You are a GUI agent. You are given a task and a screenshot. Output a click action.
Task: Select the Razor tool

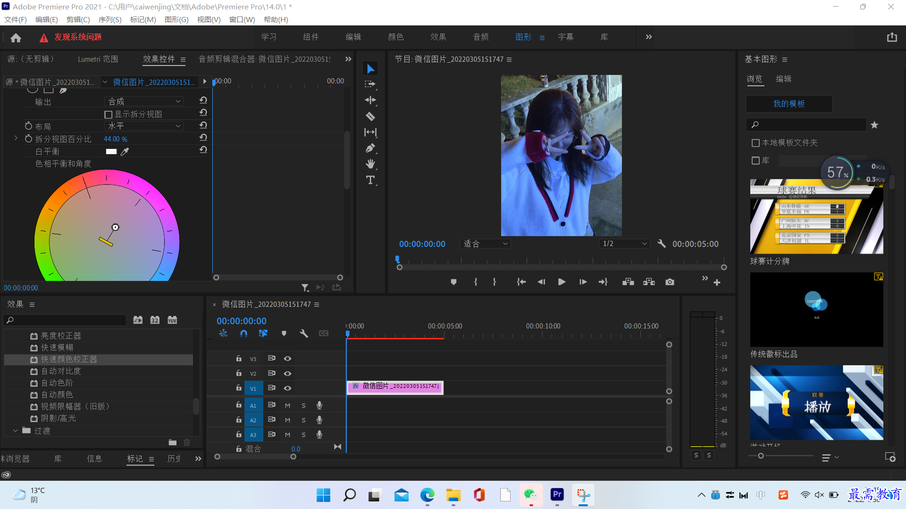370,116
